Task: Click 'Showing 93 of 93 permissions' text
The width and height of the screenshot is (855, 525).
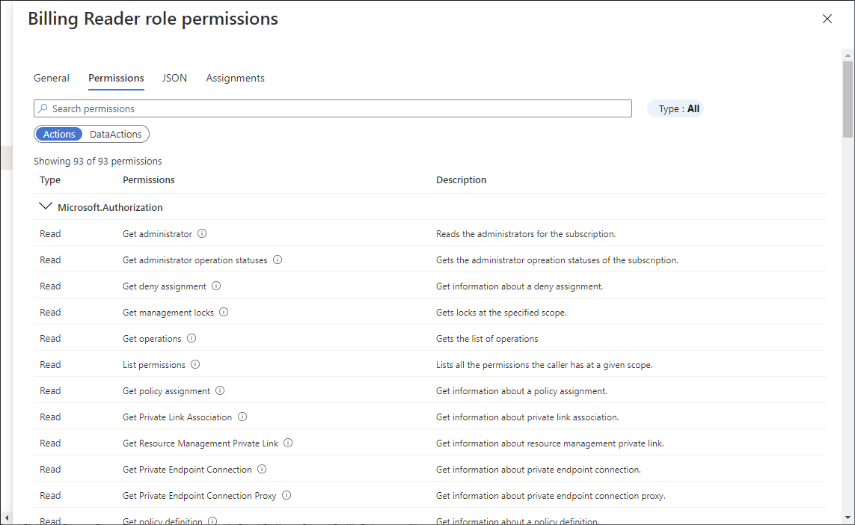Action: (x=97, y=161)
